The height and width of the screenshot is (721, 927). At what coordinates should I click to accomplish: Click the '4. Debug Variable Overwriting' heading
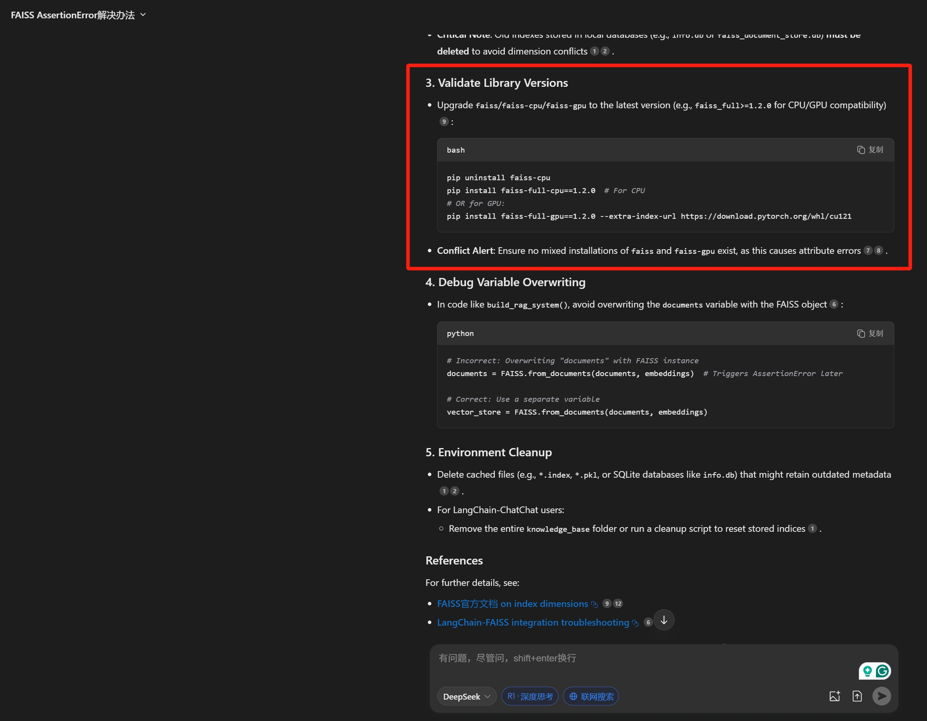[505, 282]
